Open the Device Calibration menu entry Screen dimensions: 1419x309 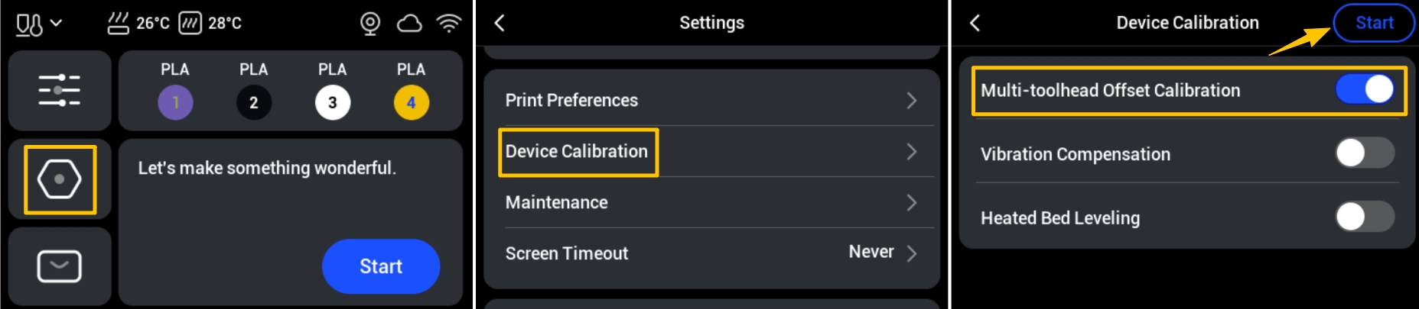(x=577, y=152)
